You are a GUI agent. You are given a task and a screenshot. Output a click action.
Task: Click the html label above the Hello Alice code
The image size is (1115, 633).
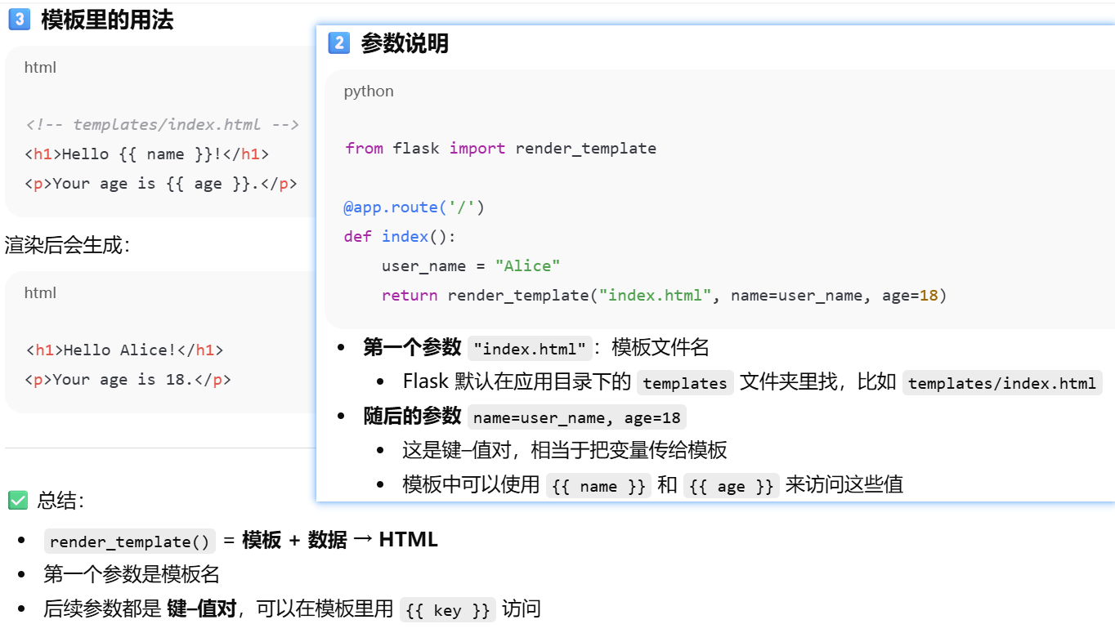pos(40,292)
